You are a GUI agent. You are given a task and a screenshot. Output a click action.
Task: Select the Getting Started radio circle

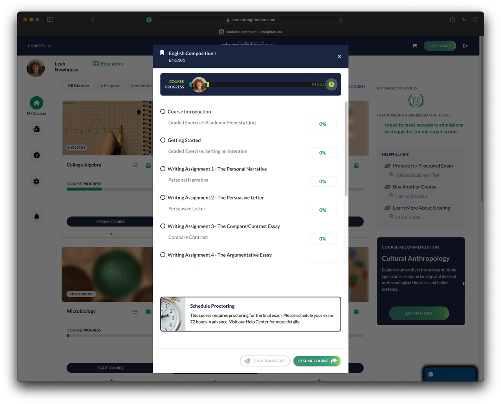pyautogui.click(x=163, y=140)
